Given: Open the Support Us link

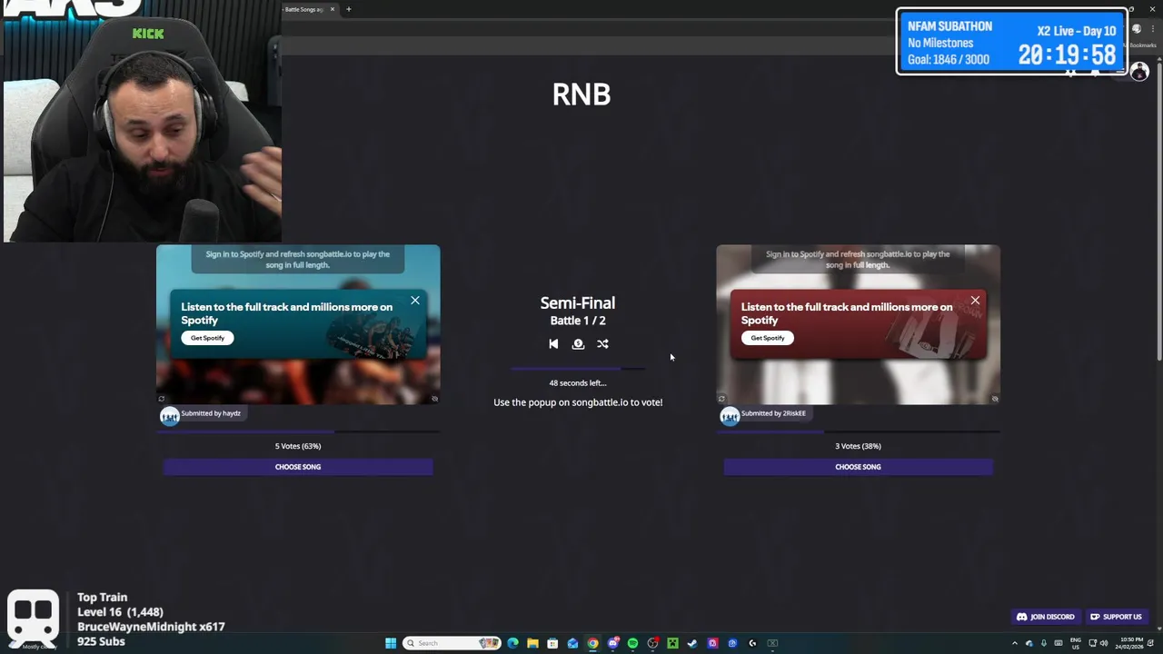Looking at the screenshot, I should 1116,617.
